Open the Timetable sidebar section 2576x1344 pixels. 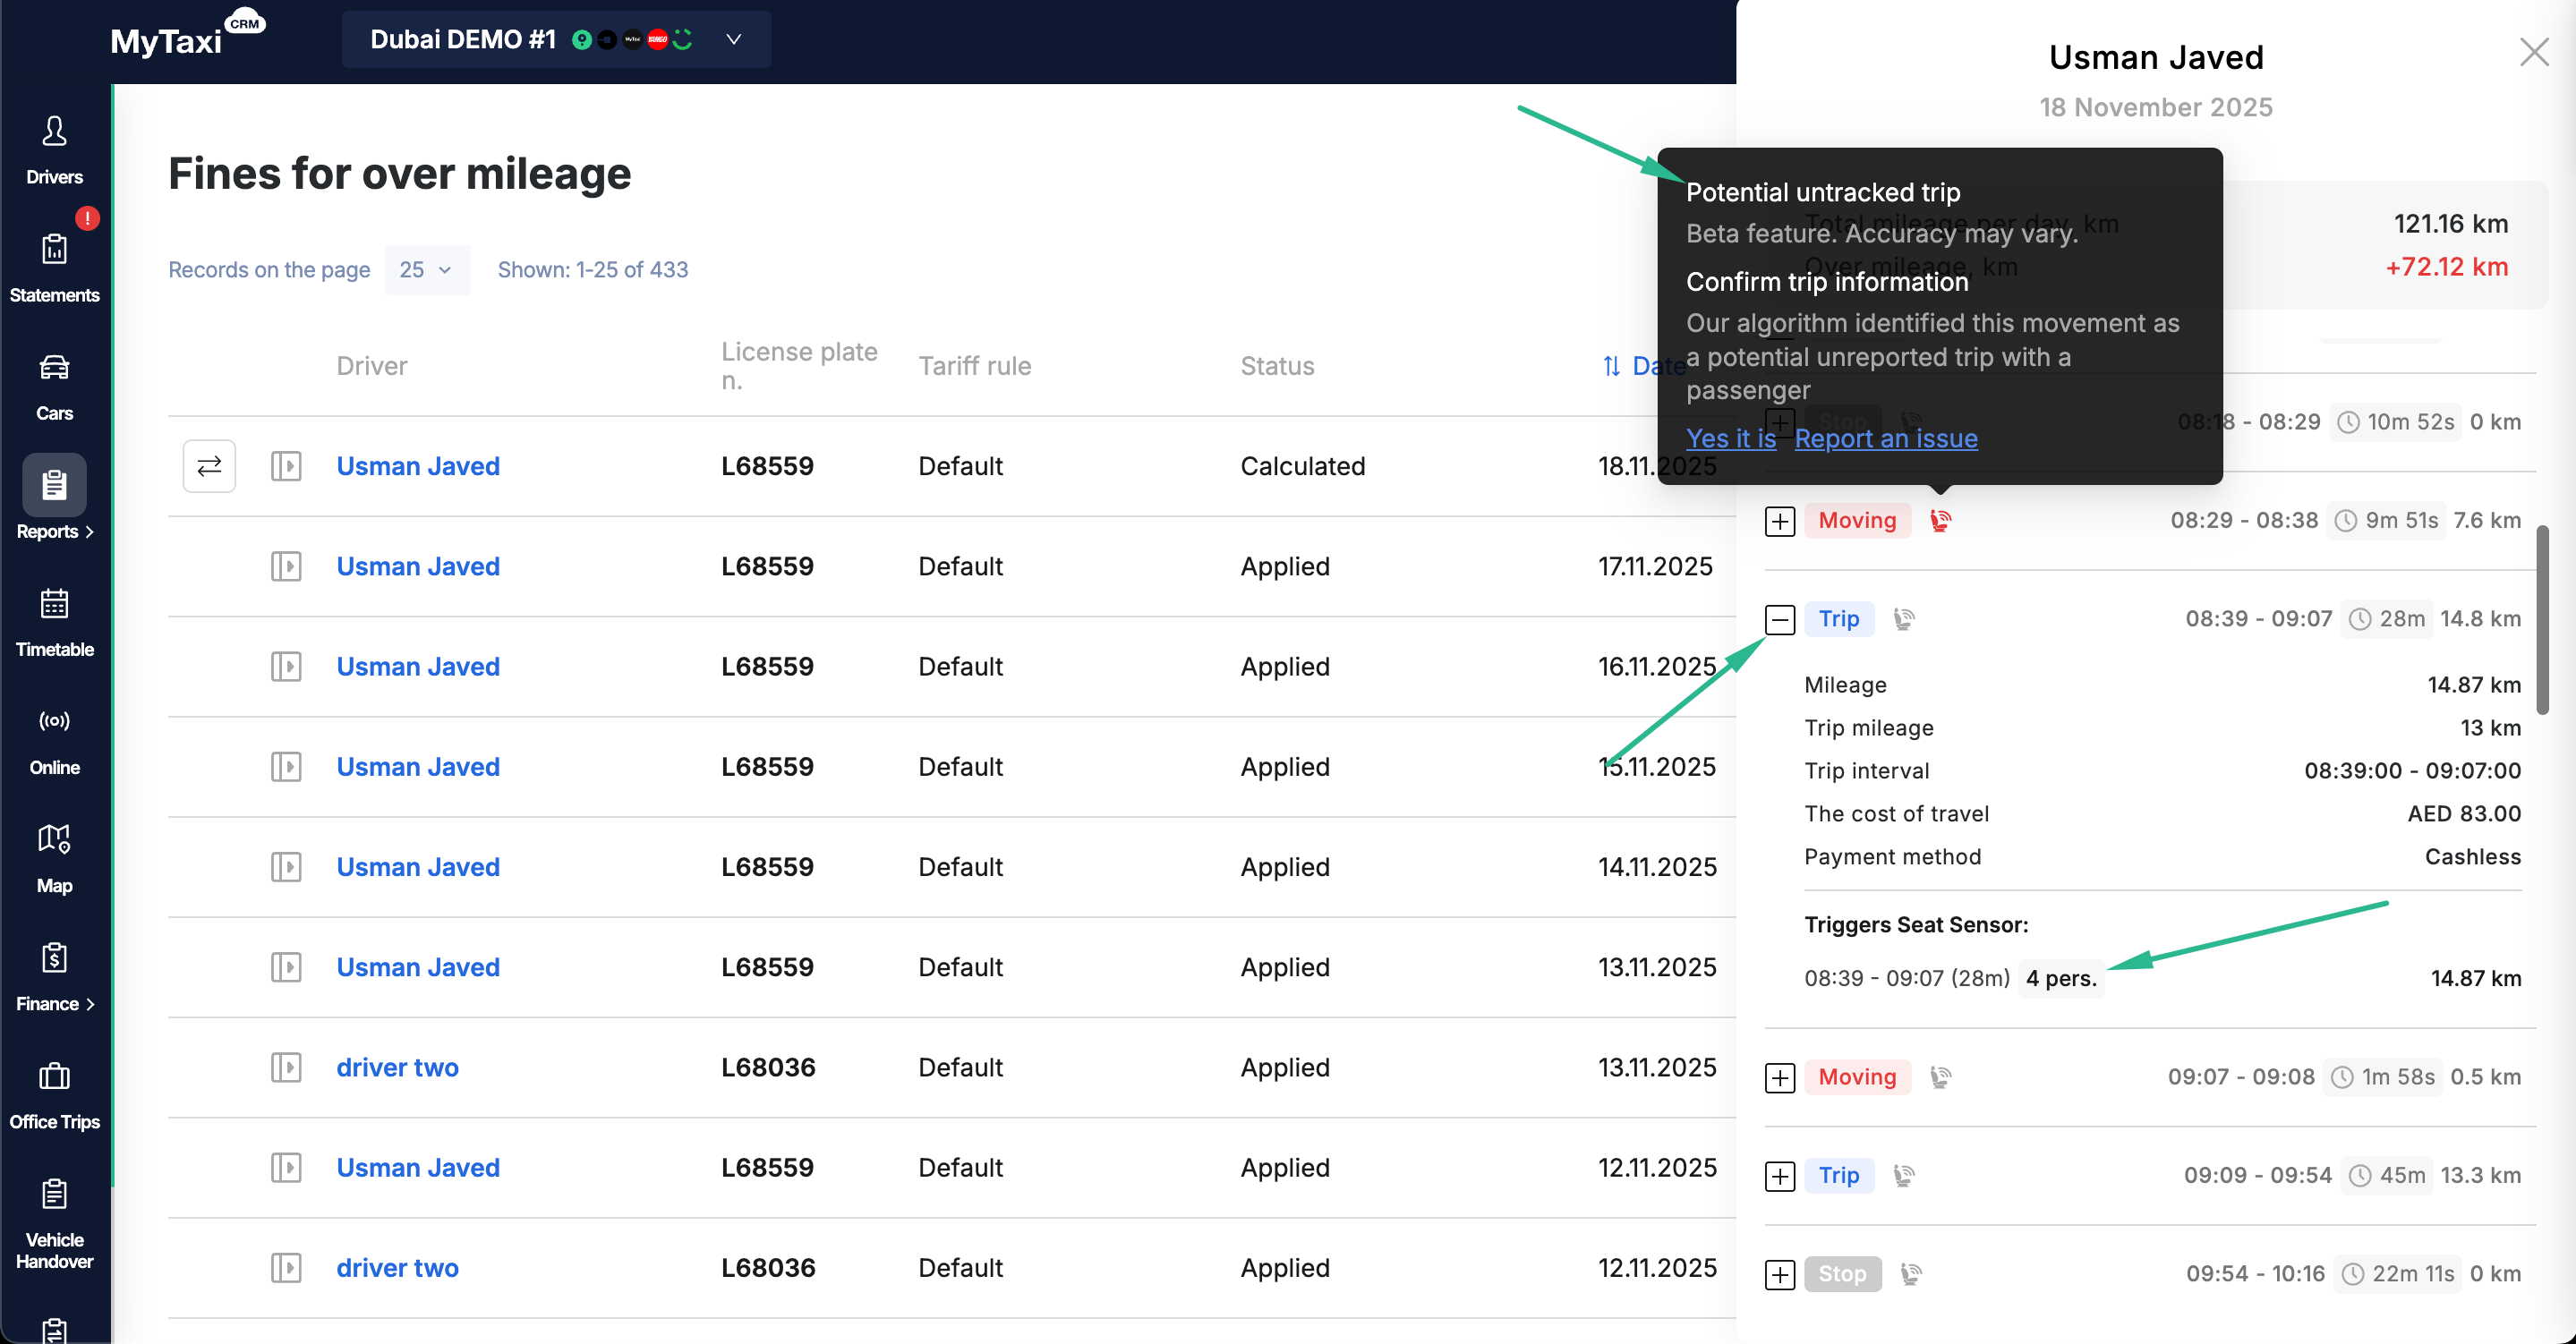click(x=54, y=623)
